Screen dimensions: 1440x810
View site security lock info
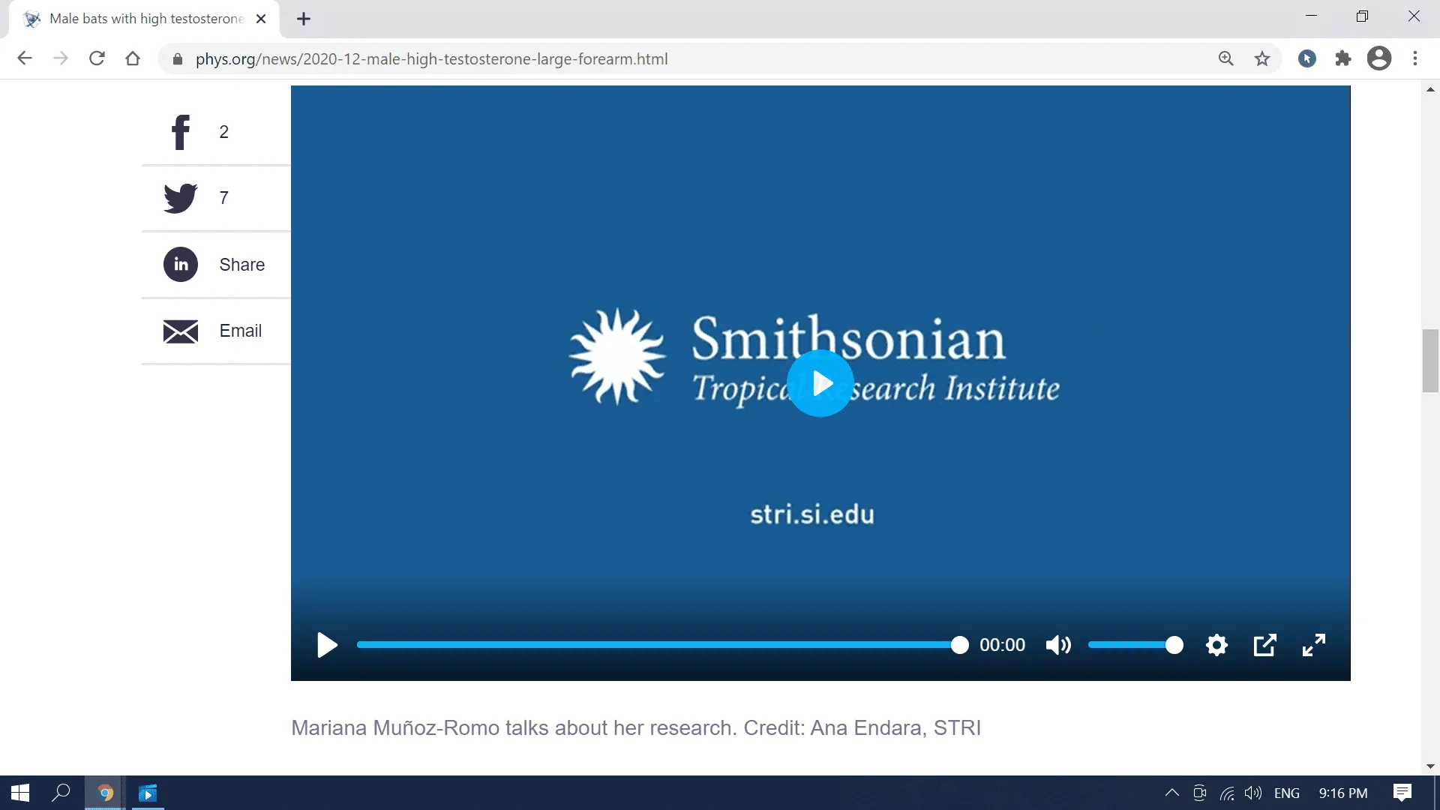(178, 59)
